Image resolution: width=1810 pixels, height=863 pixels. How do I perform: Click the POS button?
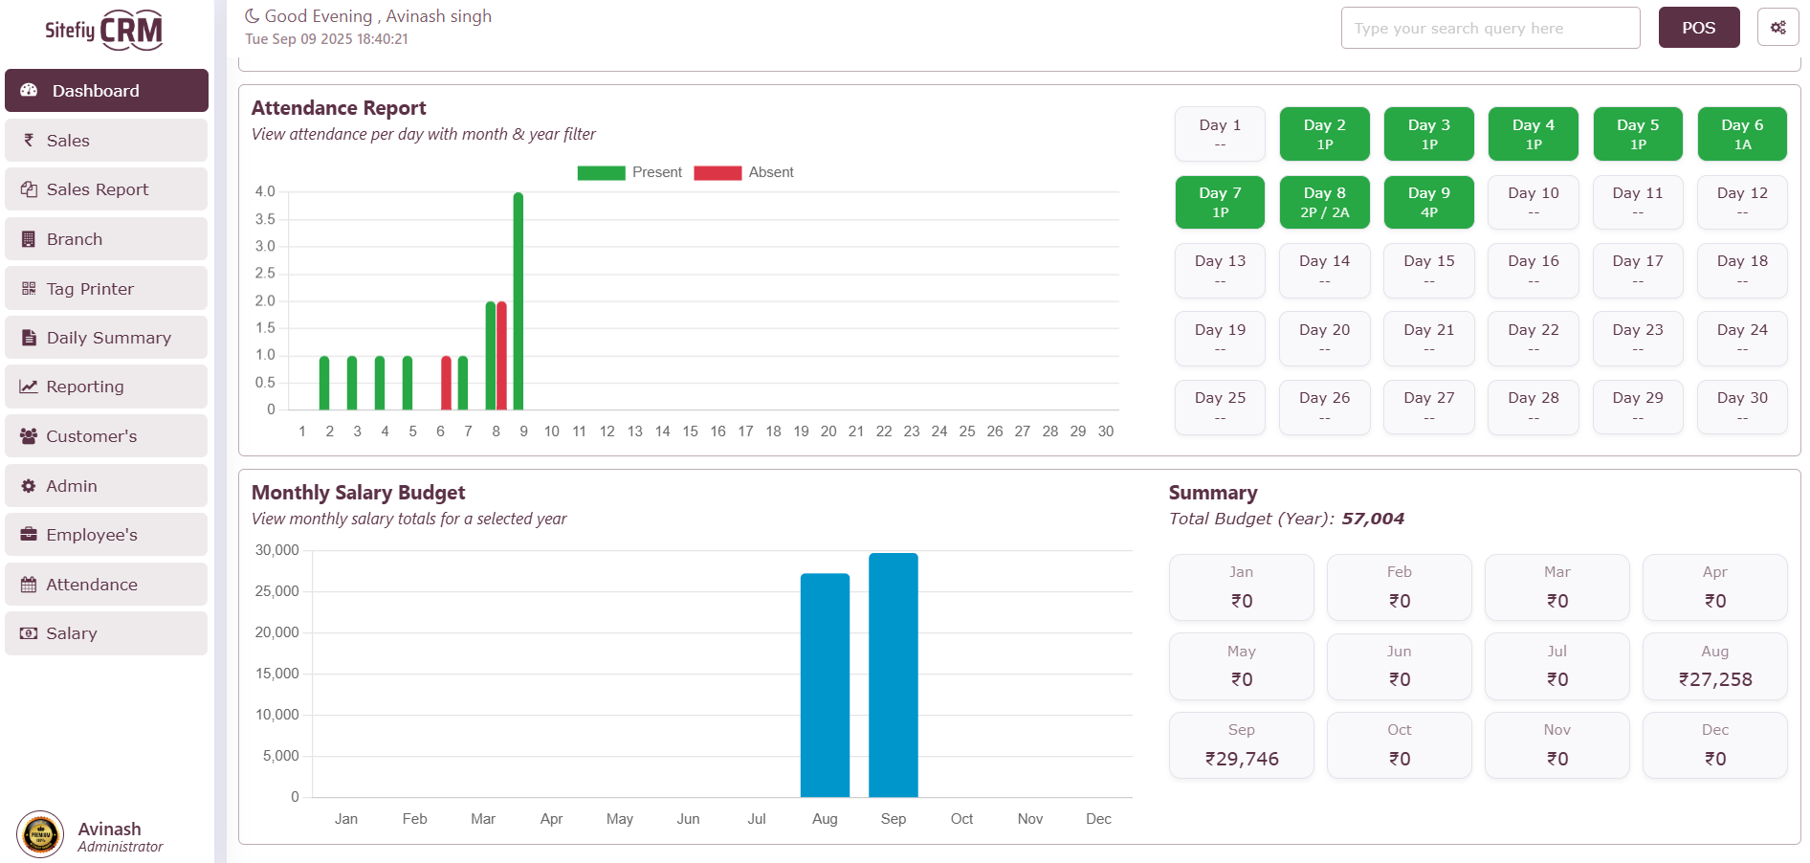pyautogui.click(x=1698, y=28)
